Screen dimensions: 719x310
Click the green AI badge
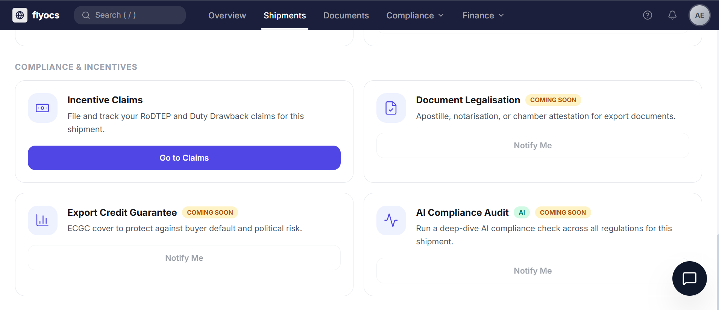pos(522,212)
